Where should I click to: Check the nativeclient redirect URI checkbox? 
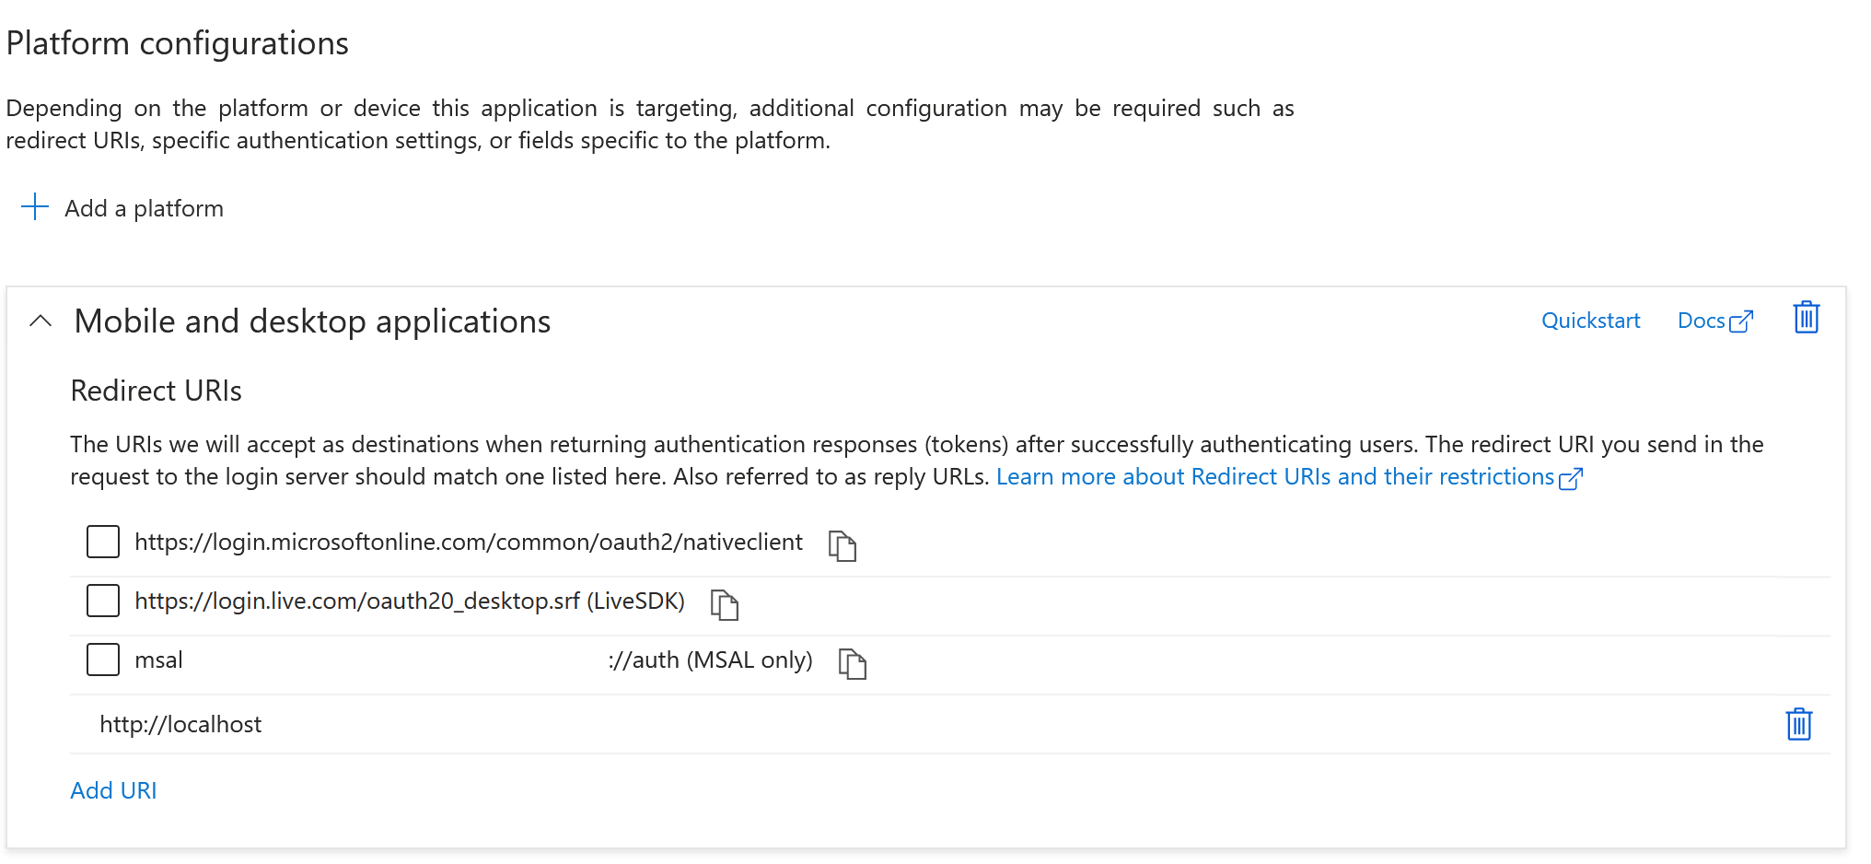[x=102, y=542]
